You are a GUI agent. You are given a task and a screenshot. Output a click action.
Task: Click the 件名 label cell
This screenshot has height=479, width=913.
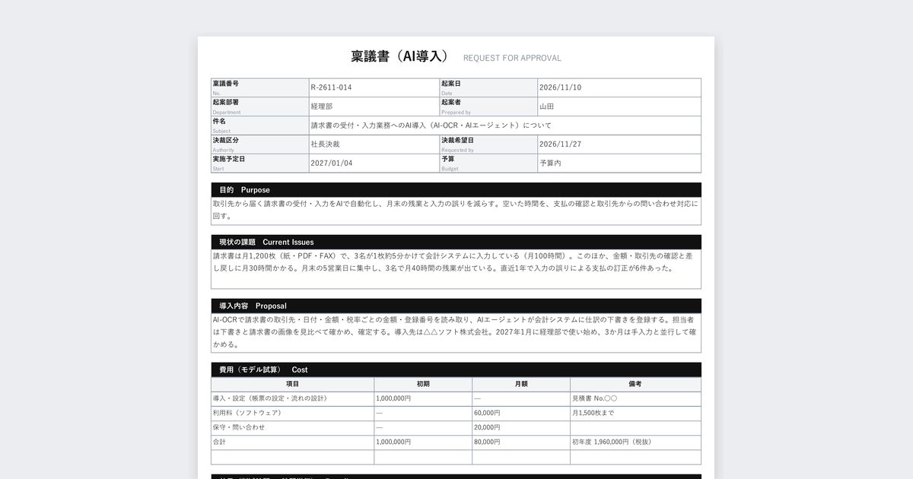260,125
